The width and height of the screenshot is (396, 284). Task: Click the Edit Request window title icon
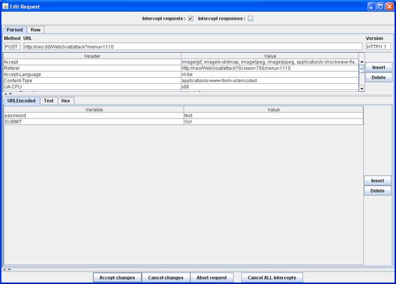pos(6,6)
